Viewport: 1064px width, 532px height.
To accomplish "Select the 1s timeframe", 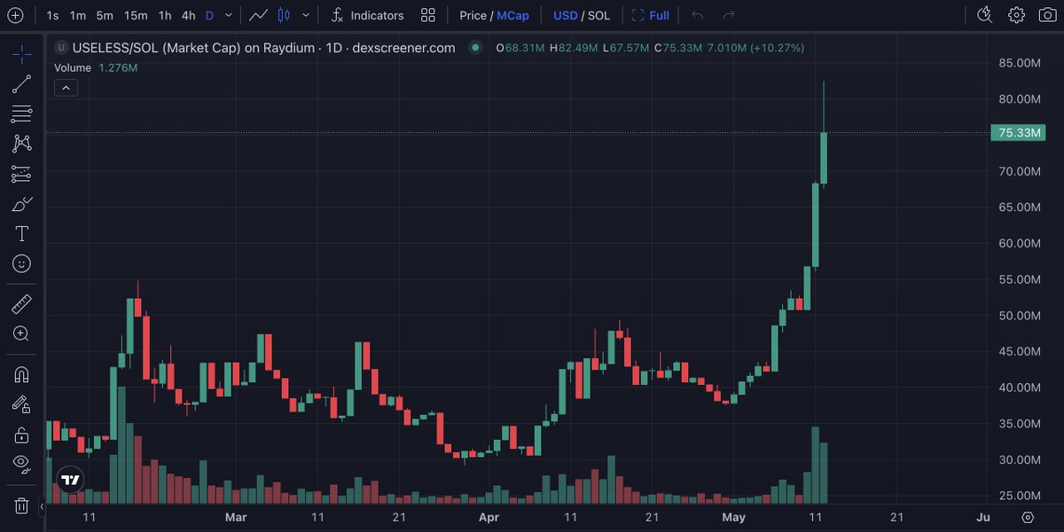I will click(x=53, y=16).
